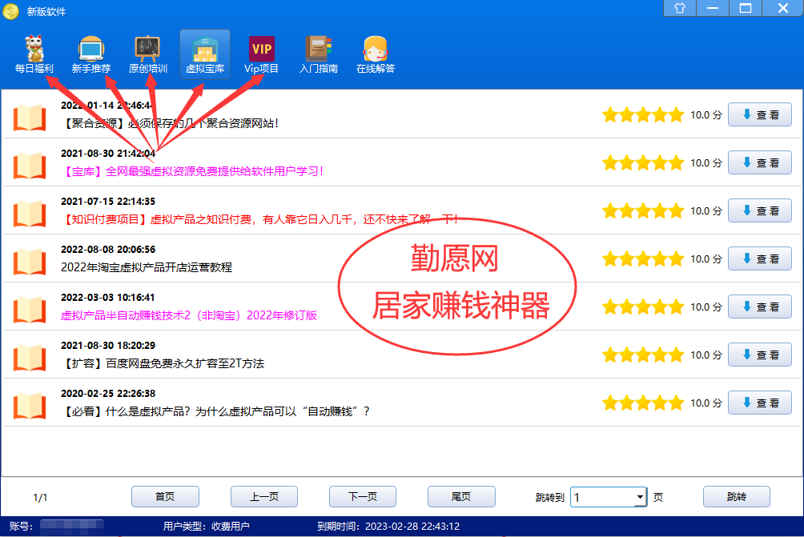Click 下一页 next page button
The width and height of the screenshot is (804, 537).
pos(363,497)
